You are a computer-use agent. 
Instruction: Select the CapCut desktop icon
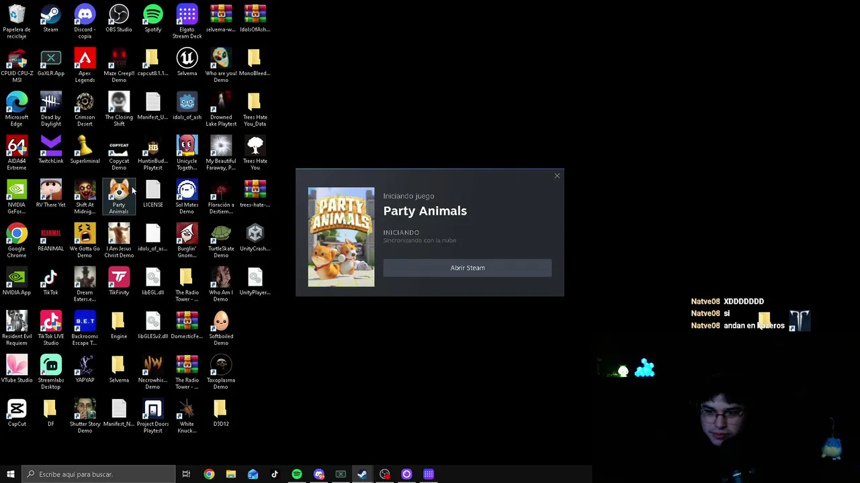pyautogui.click(x=17, y=413)
